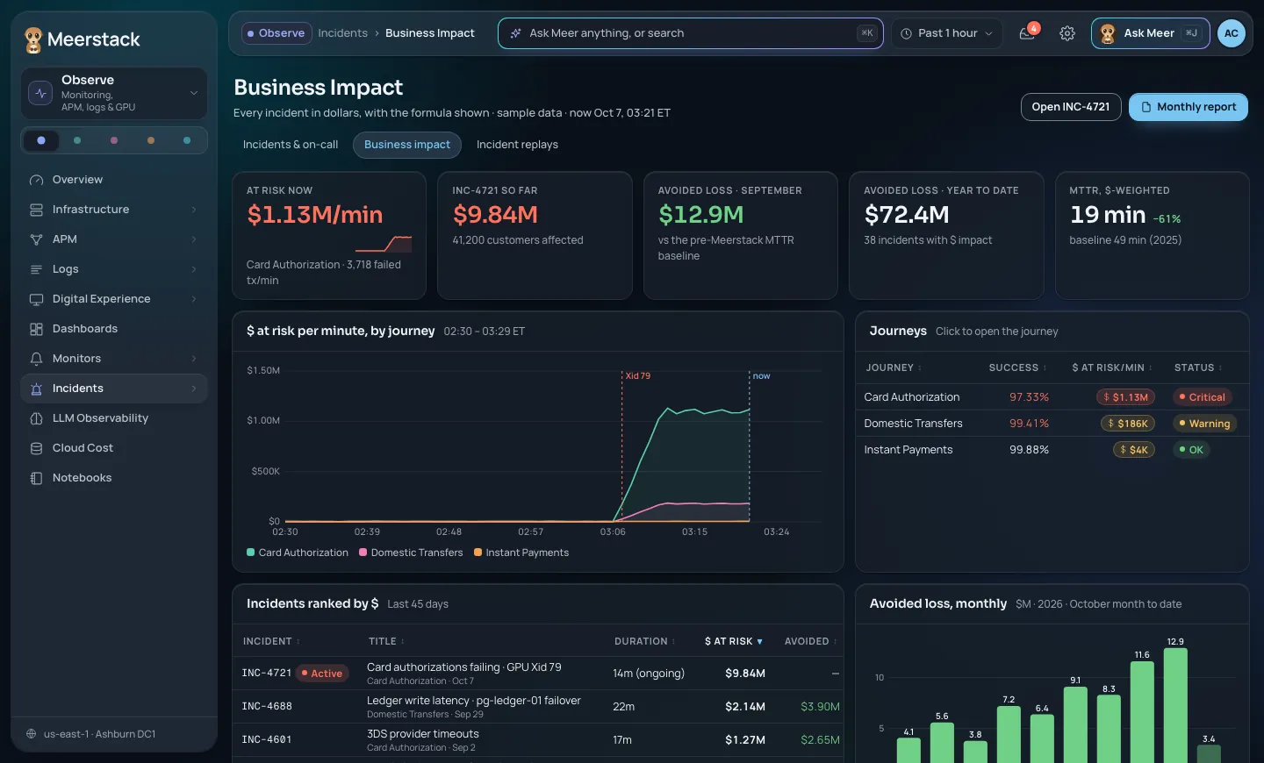Open the INC-4688 incident row
The image size is (1264, 763).
click(x=537, y=707)
